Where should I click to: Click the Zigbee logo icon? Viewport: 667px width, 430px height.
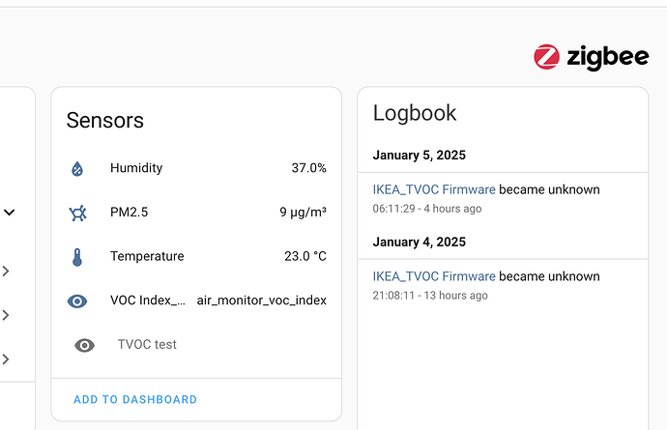tap(546, 57)
